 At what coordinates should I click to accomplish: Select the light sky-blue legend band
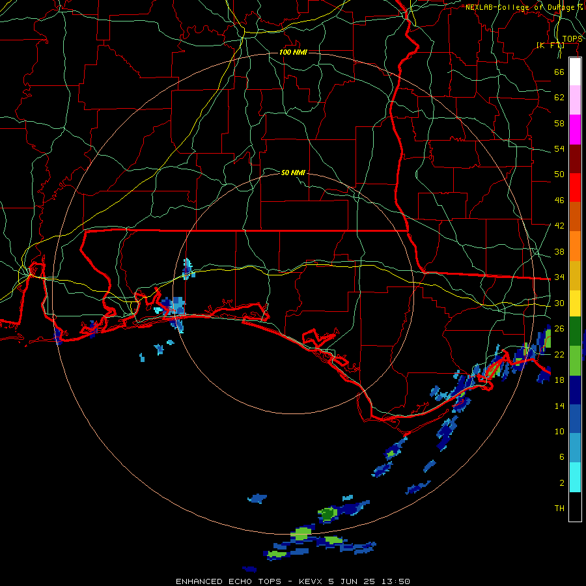(x=575, y=448)
